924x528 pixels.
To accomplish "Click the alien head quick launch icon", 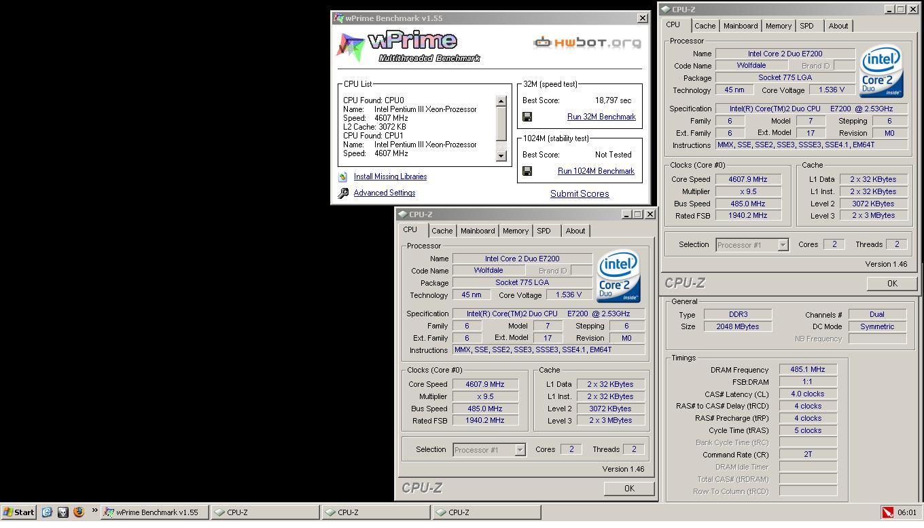I will [x=63, y=512].
